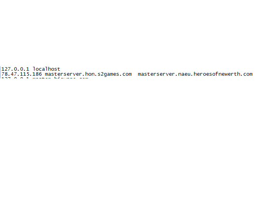Click 'naeu' in the second hostname
Screen dimensions: 263x219
184,74
